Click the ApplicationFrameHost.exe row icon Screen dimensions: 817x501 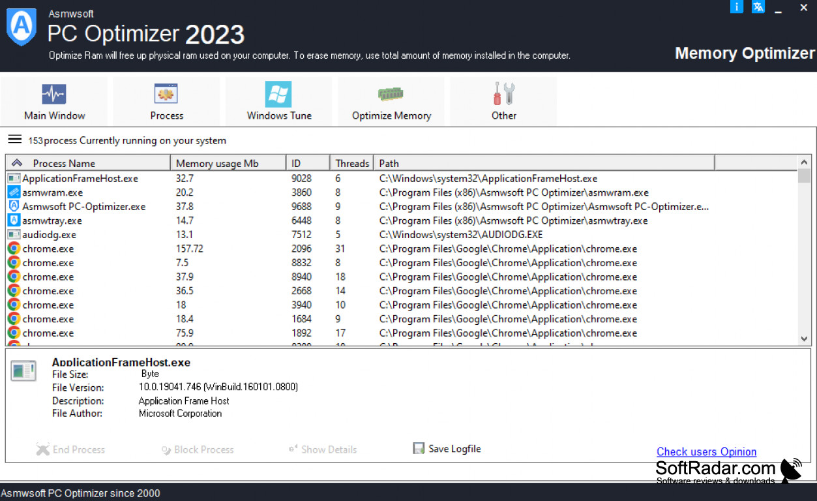(x=14, y=178)
